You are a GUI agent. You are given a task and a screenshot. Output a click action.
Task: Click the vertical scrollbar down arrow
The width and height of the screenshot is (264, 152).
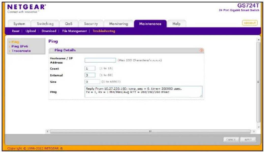point(259,127)
